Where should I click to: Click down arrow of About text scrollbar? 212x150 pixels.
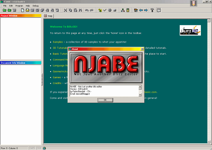(x=140, y=95)
